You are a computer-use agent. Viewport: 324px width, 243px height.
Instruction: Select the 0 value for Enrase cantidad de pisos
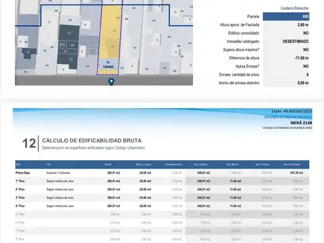pos(307,75)
